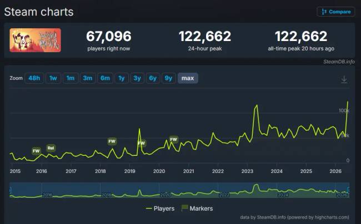Select the 6y zoom option
Screen dimensions: 361x224
(153, 78)
